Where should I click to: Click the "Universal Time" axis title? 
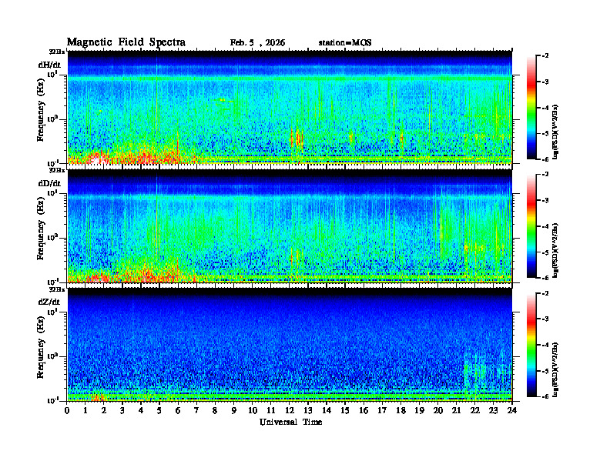[290, 422]
